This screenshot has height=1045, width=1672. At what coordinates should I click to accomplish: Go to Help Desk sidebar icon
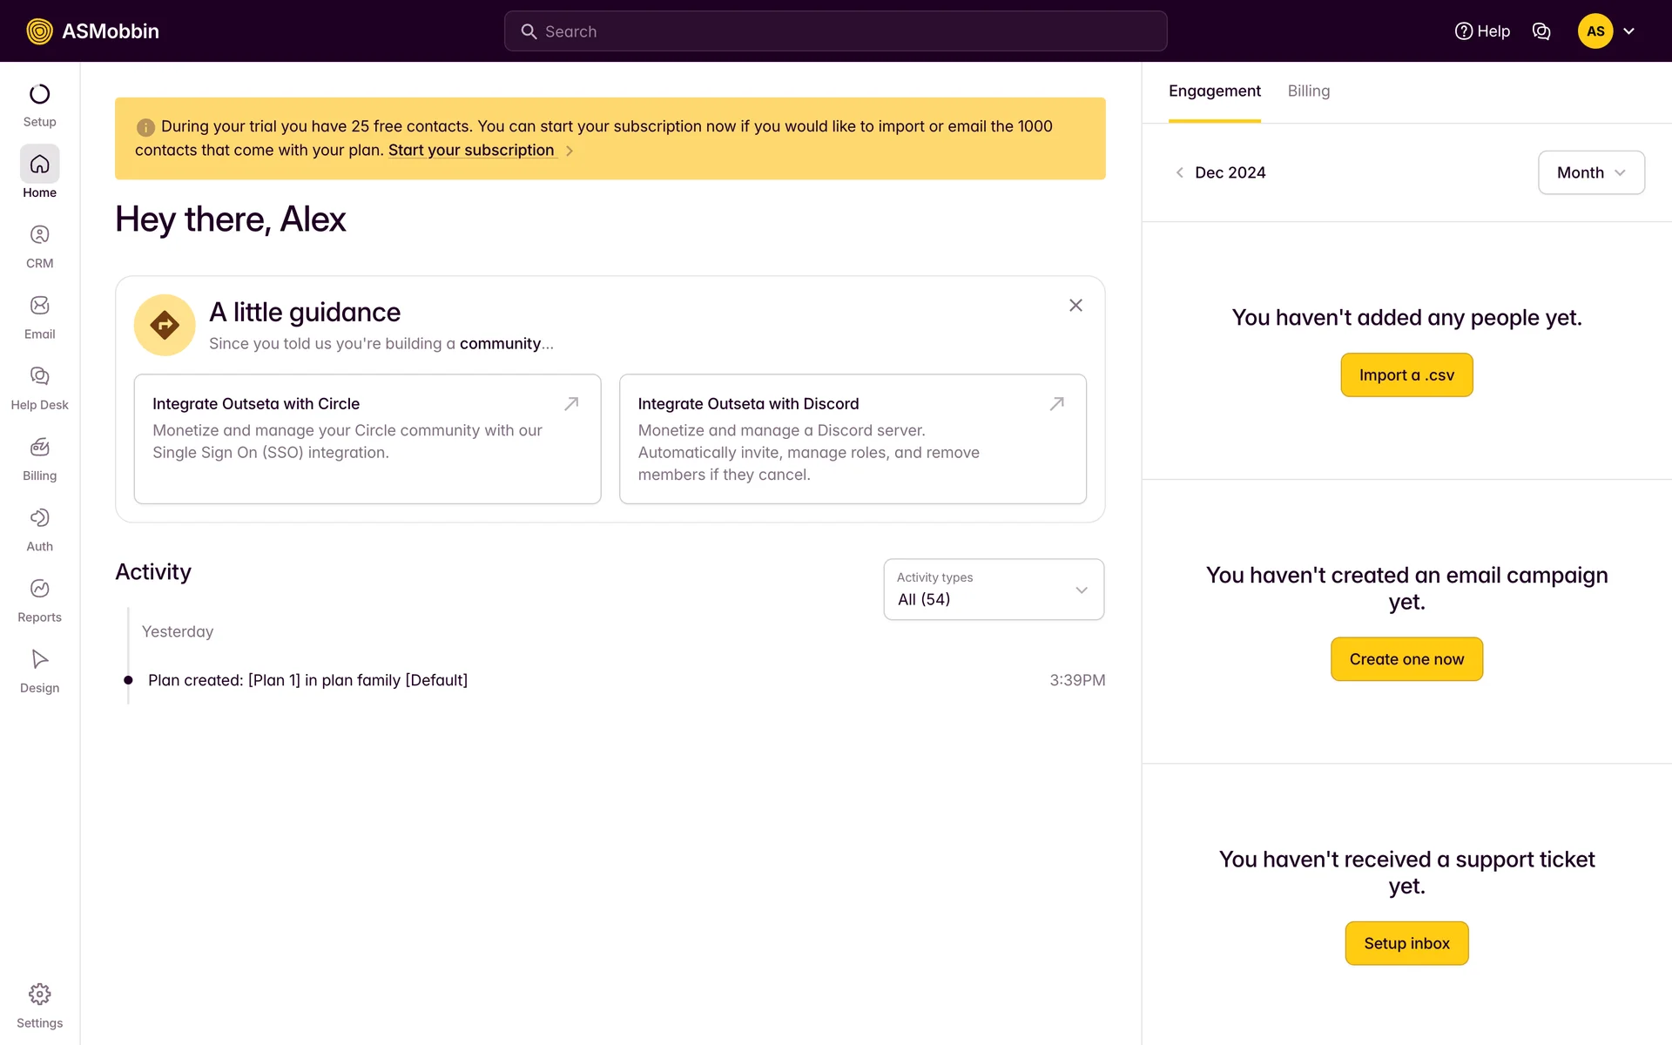click(39, 376)
